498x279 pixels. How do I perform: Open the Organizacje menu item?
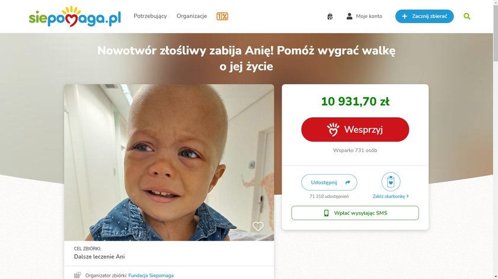click(x=192, y=16)
